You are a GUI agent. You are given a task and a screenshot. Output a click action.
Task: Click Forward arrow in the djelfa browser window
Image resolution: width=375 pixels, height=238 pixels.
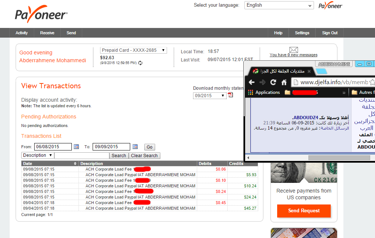point(262,82)
